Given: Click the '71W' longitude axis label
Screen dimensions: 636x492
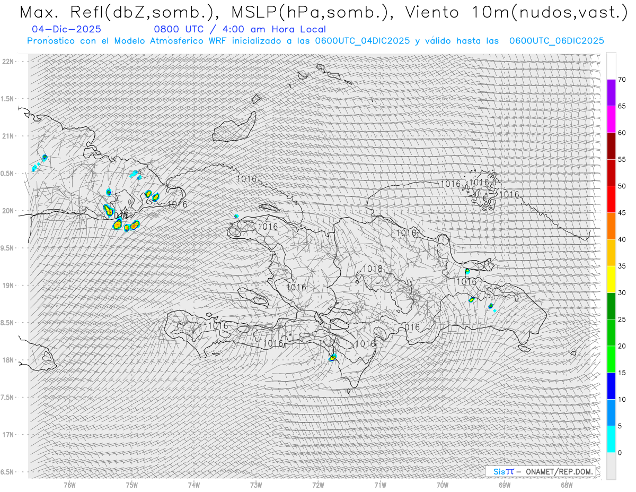Looking at the screenshot, I should [x=380, y=485].
